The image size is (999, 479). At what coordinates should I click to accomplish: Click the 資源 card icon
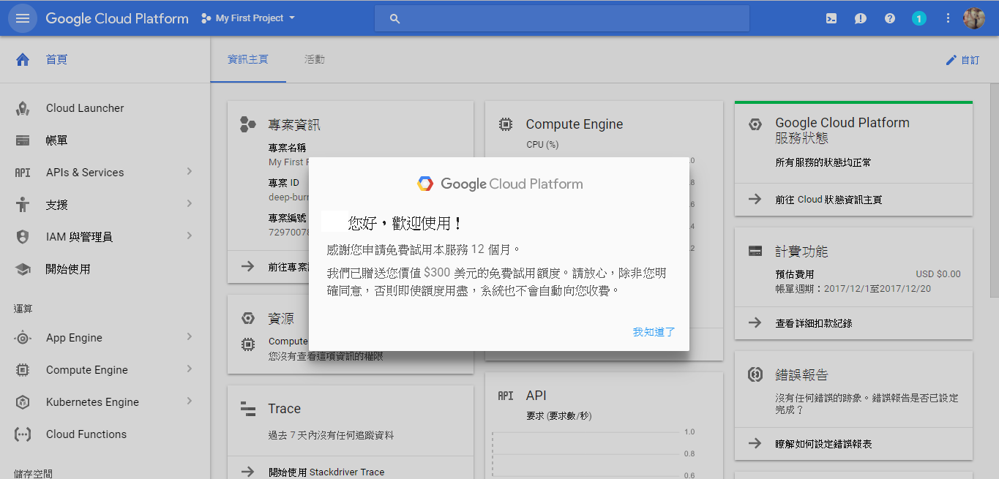248,318
